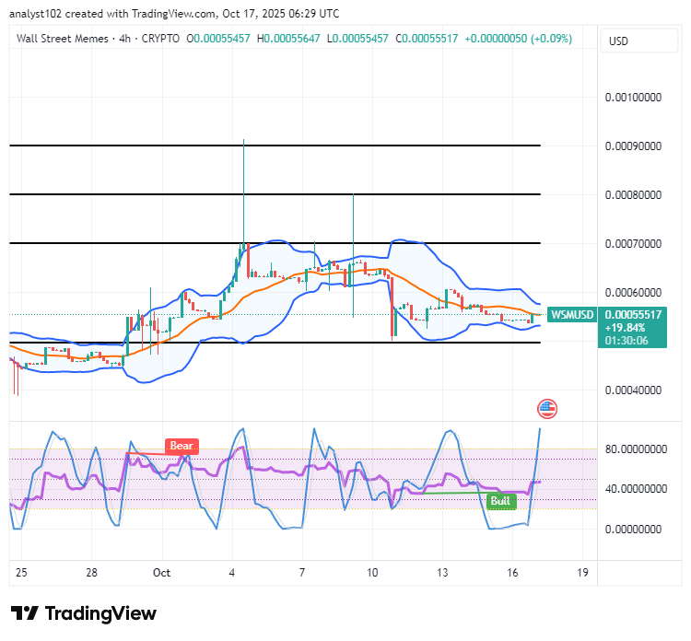The height and width of the screenshot is (641, 691).
Task: Click the US flag economic event icon
Action: (547, 409)
